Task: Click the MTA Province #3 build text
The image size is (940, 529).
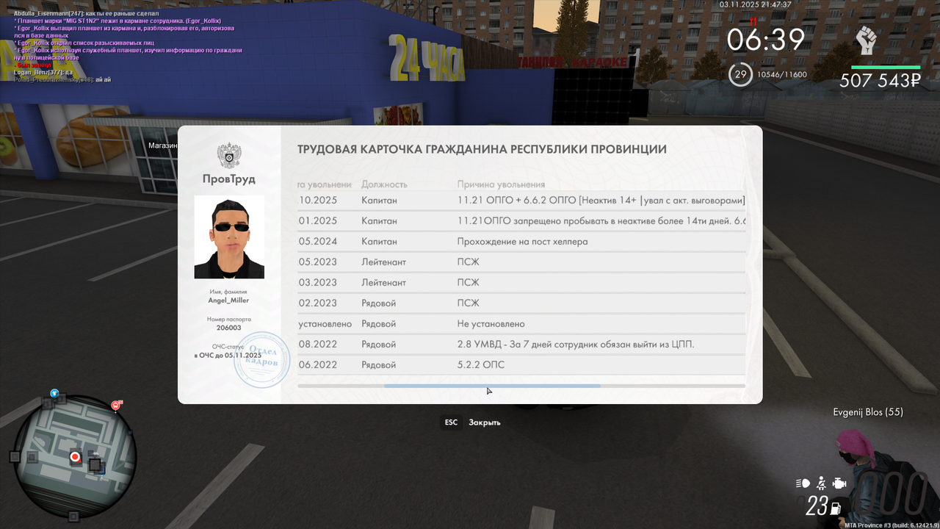Action: 891,525
